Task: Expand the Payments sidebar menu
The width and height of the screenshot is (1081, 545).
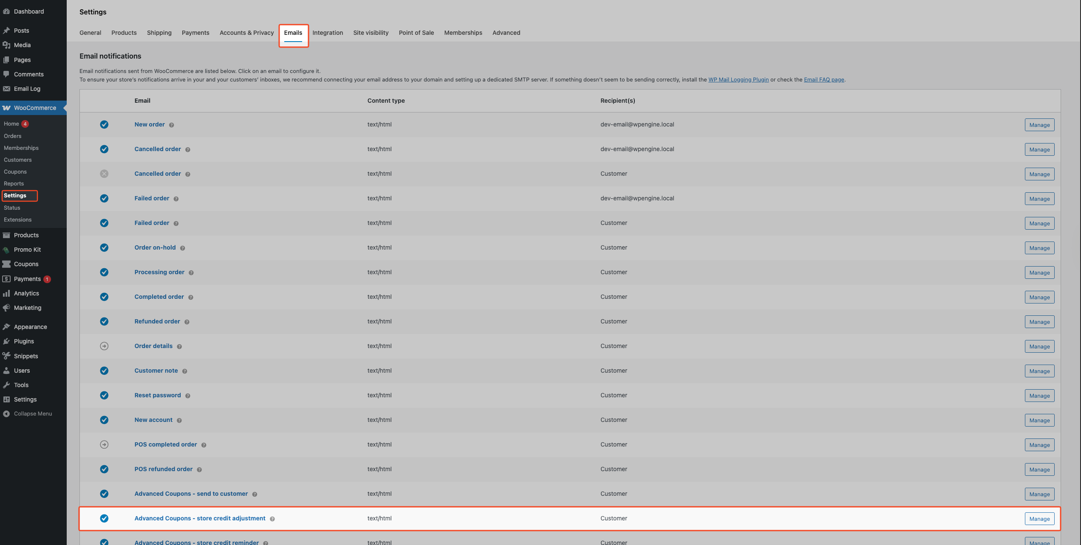Action: coord(27,279)
